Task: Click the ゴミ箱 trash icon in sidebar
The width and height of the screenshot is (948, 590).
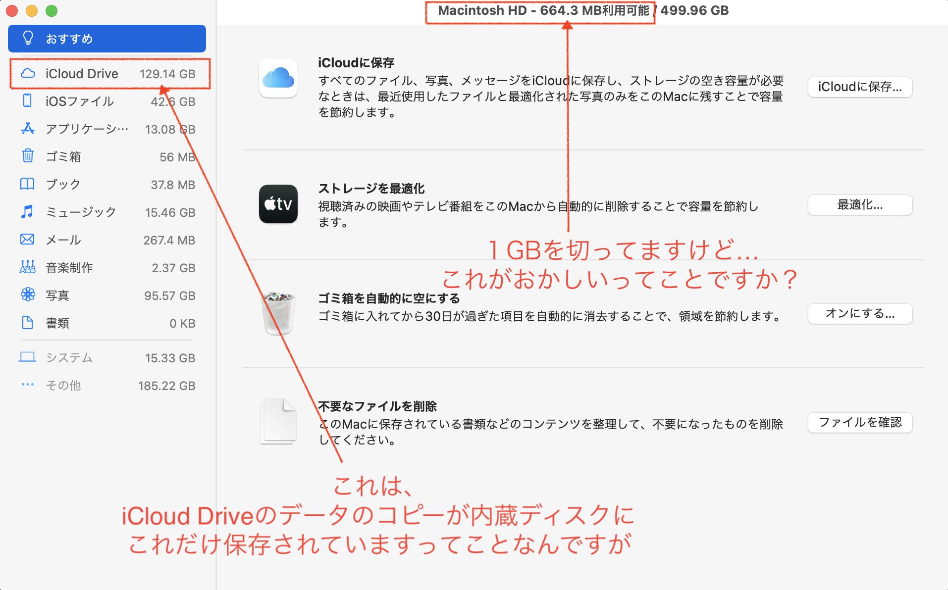Action: pos(28,156)
